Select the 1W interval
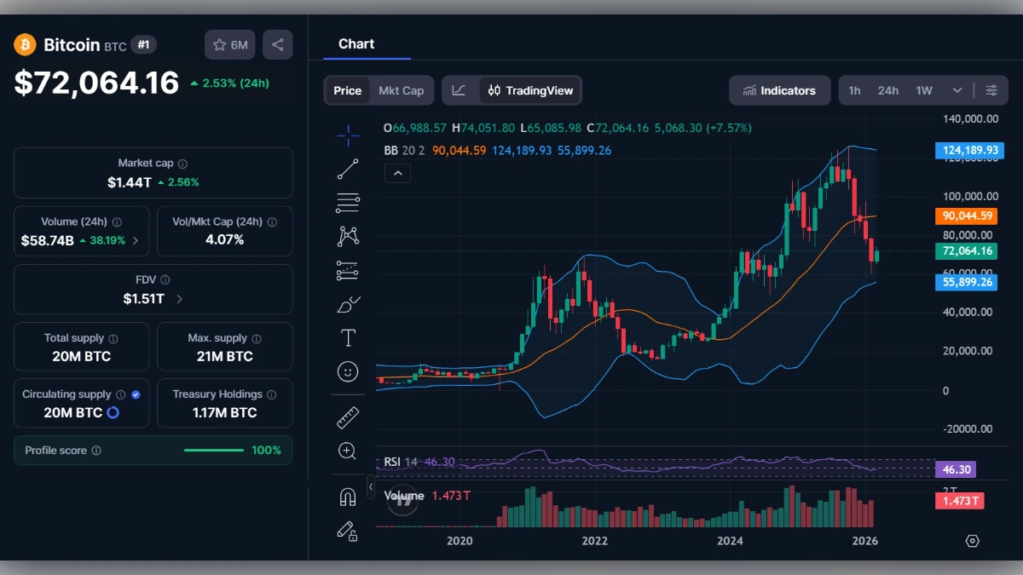Viewport: 1023px width, 575px height. [x=925, y=89]
